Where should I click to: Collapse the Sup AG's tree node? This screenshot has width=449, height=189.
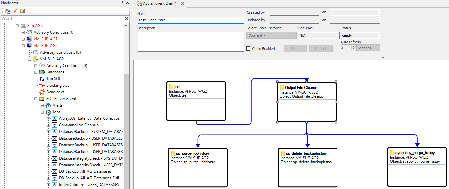[x=17, y=26]
